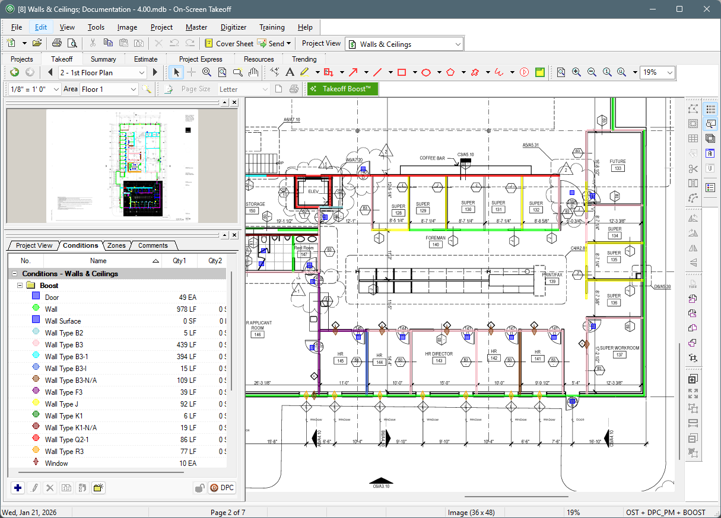721x518 pixels.
Task: Open the scale 1/8" = 1' 0" dropdown
Action: [56, 89]
